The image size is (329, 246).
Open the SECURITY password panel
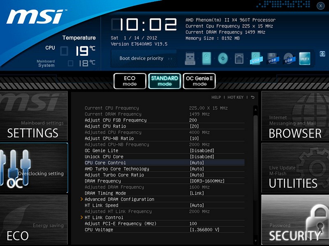click(295, 220)
